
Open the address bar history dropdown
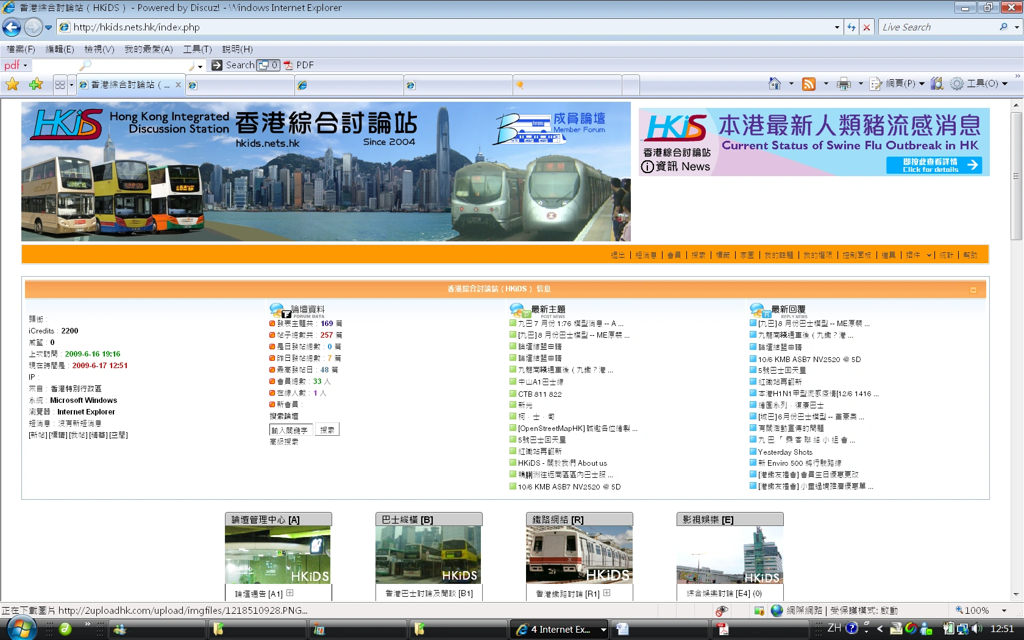[x=837, y=27]
